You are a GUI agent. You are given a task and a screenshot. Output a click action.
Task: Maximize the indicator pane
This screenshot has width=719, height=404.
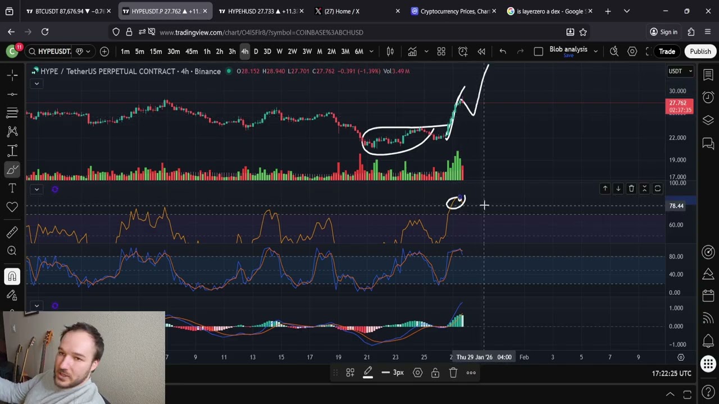(658, 189)
